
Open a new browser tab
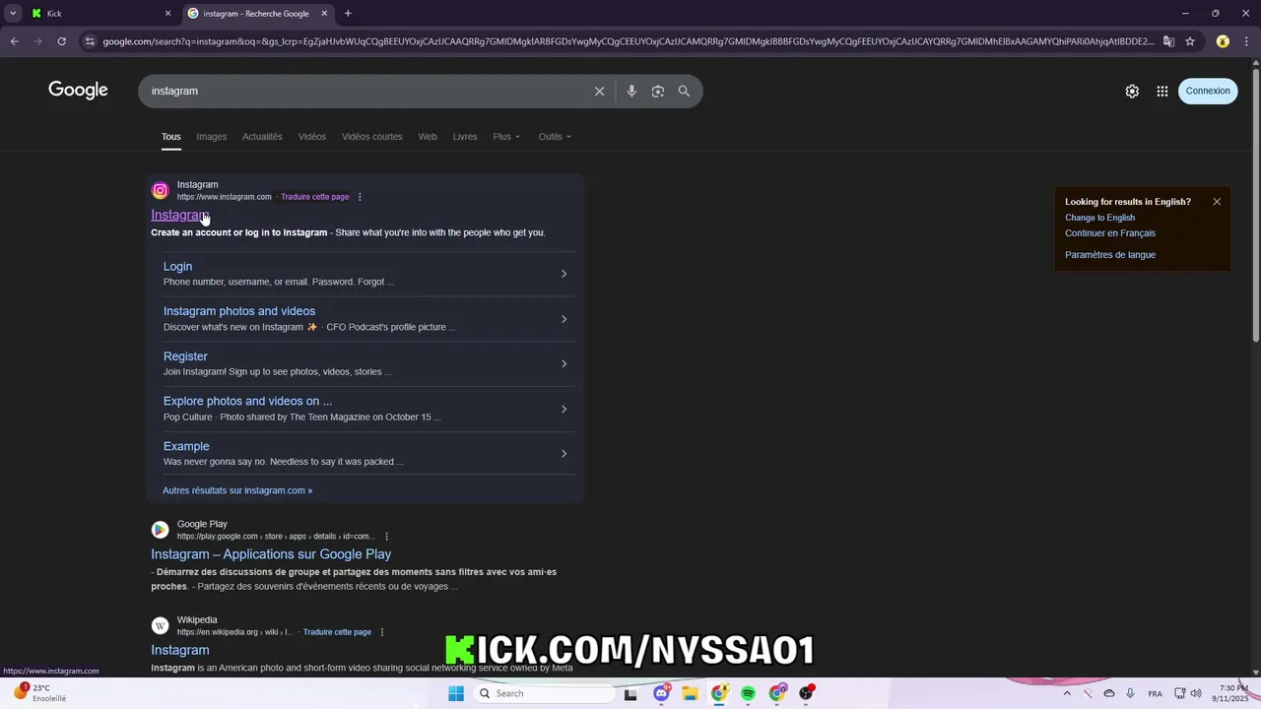(348, 14)
